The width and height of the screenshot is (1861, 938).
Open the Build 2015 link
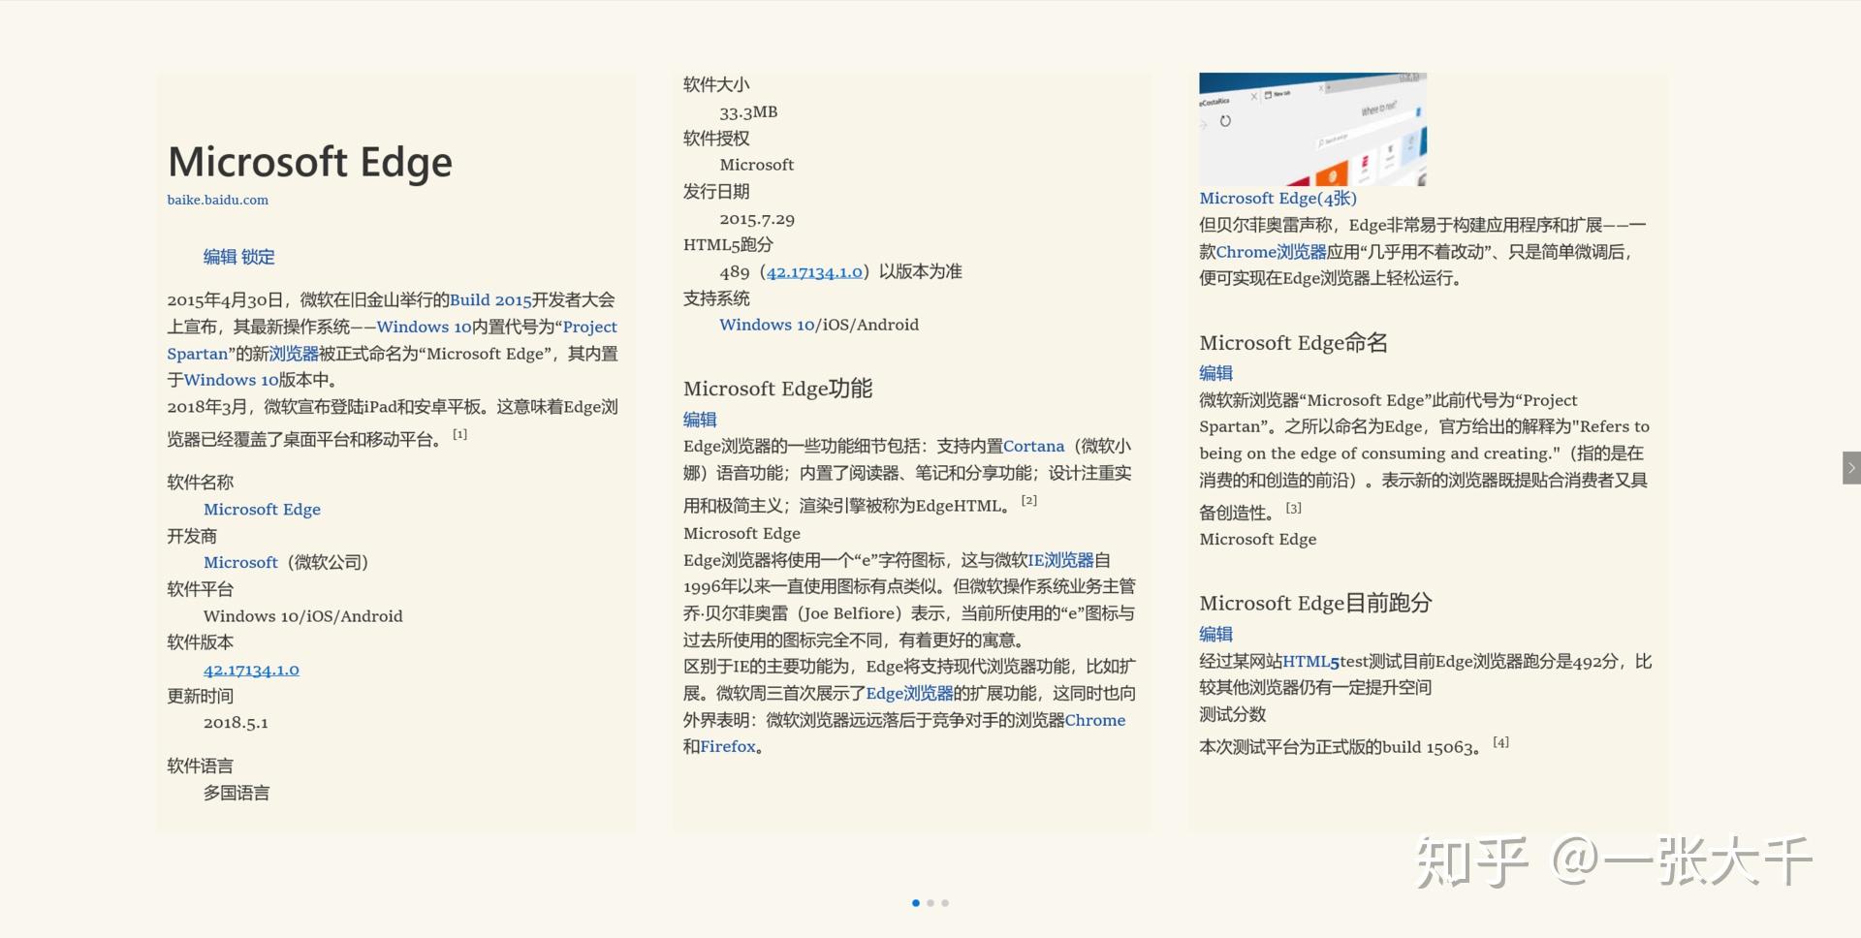[490, 300]
